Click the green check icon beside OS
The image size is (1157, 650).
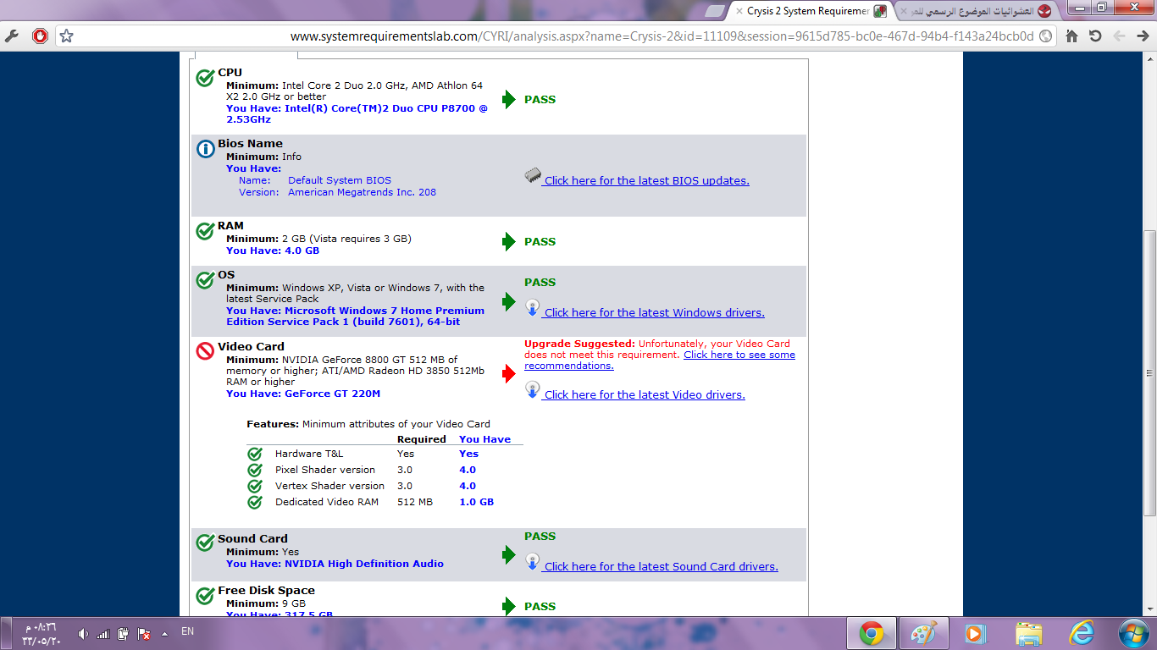[x=205, y=280]
